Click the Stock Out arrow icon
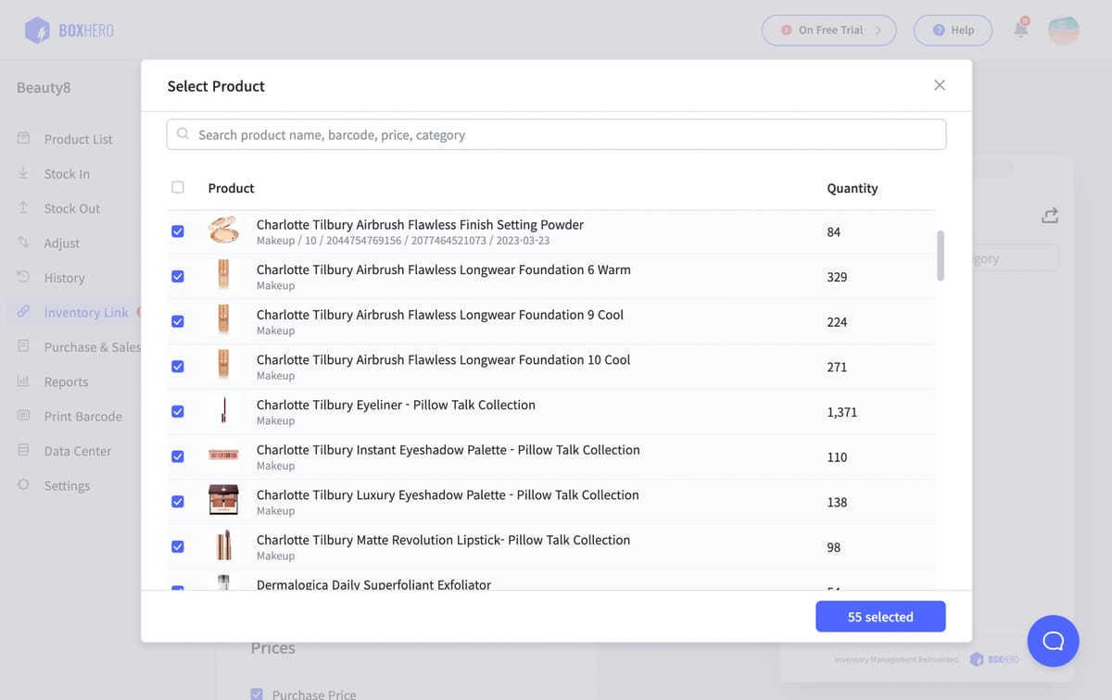The image size is (1112, 700). point(23,208)
